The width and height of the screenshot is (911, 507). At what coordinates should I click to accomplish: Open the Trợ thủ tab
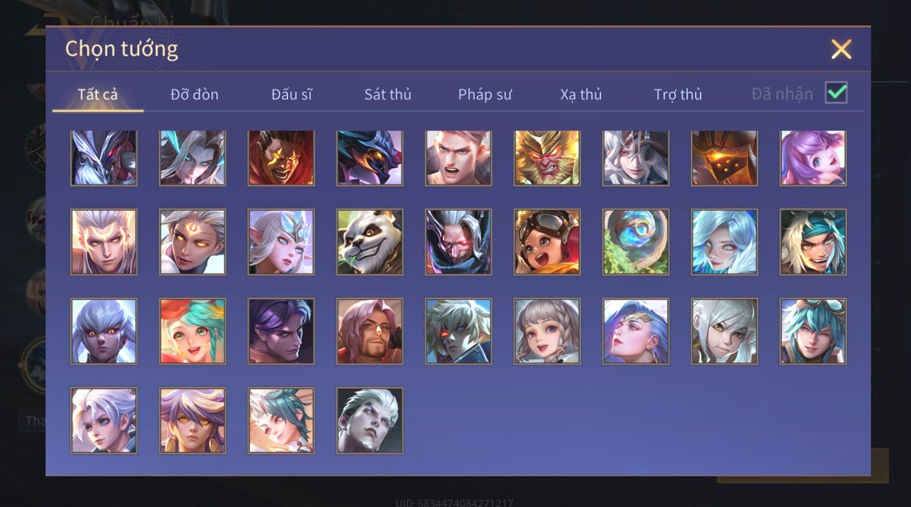[x=678, y=94]
